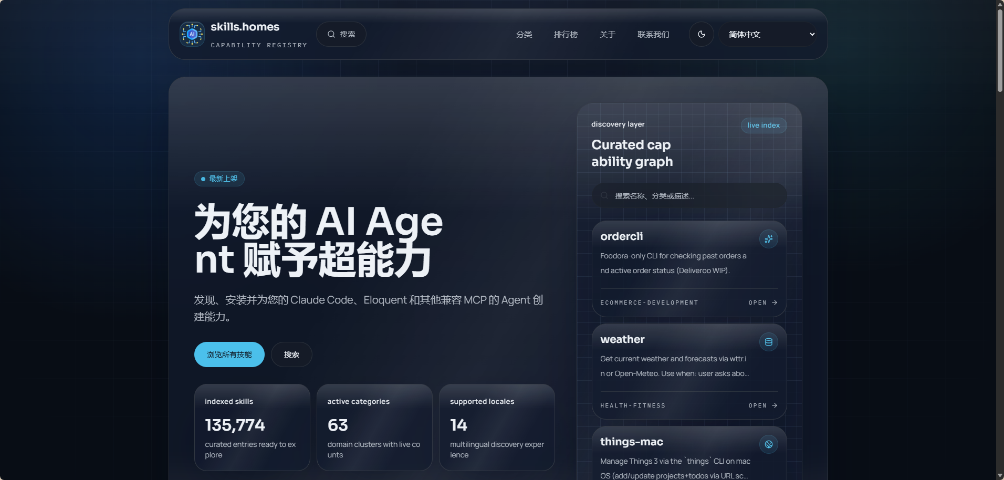Click the indexed skills 135,774 stat

(252, 427)
